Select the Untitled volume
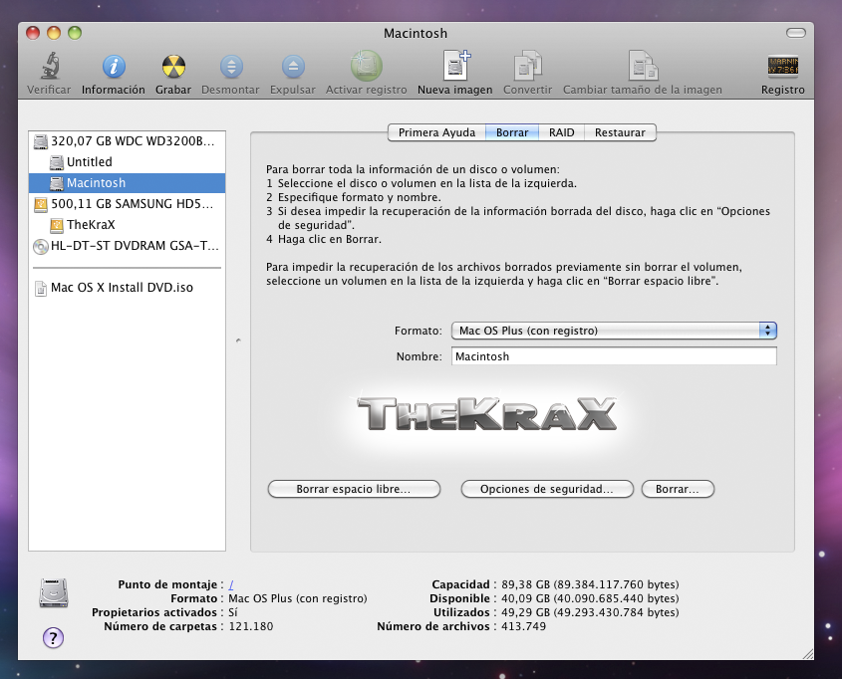Screen dimensions: 842x679 [127, 162]
